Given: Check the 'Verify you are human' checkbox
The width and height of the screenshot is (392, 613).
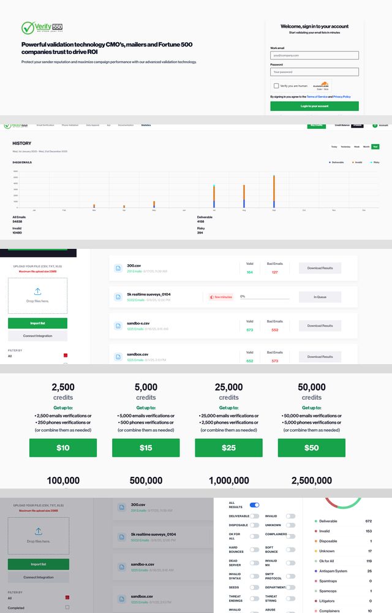Looking at the screenshot, I should pos(276,86).
